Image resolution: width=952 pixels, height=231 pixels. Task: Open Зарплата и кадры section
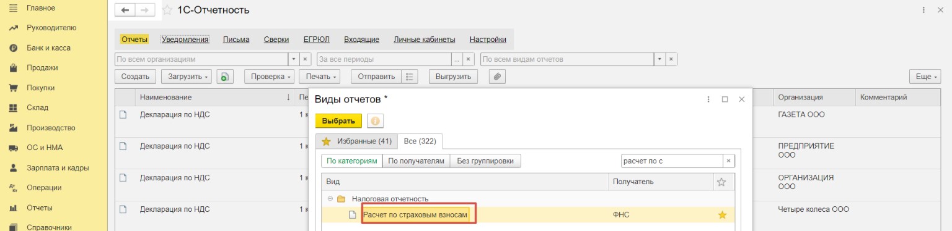pos(58,167)
